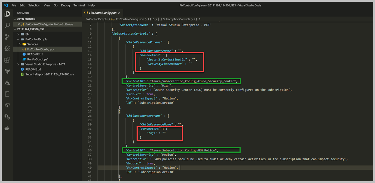This screenshot has height=183, width=375.
Task: Collapse the FixControlScripts folder in Explorer
Action: (36, 39)
